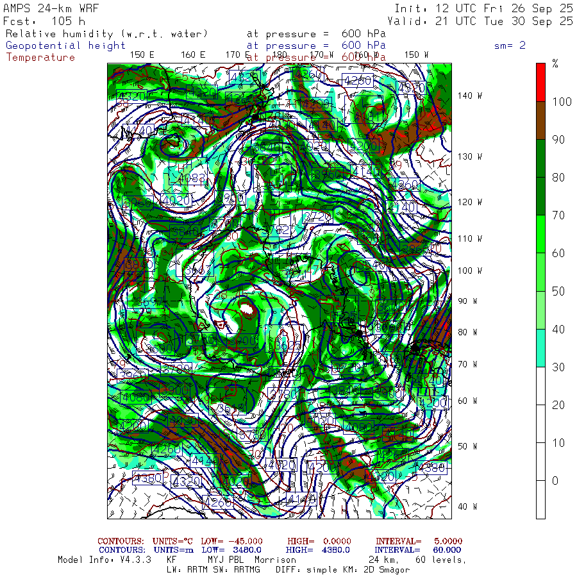Click the 'Model Info: V4.3.3' footer text
The image size is (577, 577).
104,560
